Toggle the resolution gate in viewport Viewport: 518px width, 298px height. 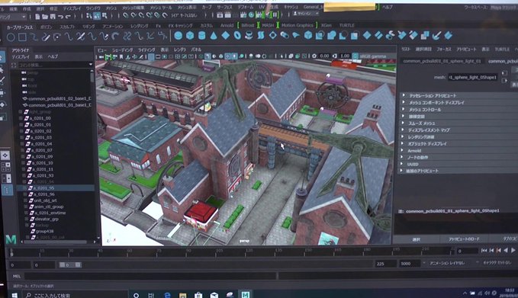pos(165,56)
